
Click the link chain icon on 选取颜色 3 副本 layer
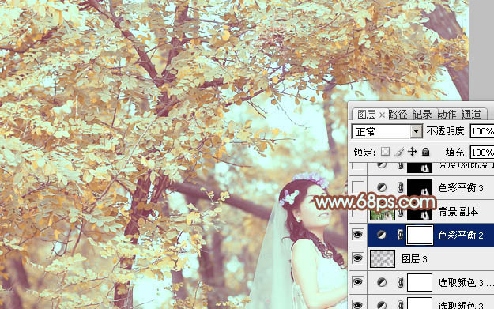400,282
